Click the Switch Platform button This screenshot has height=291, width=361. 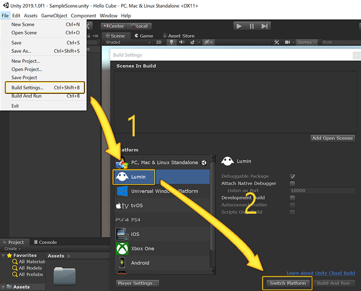[288, 283]
